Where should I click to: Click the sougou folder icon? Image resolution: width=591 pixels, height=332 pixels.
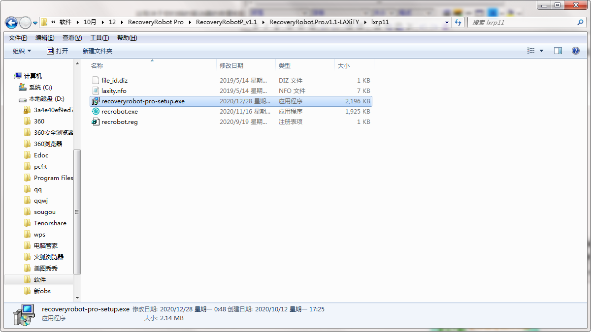[28, 211]
